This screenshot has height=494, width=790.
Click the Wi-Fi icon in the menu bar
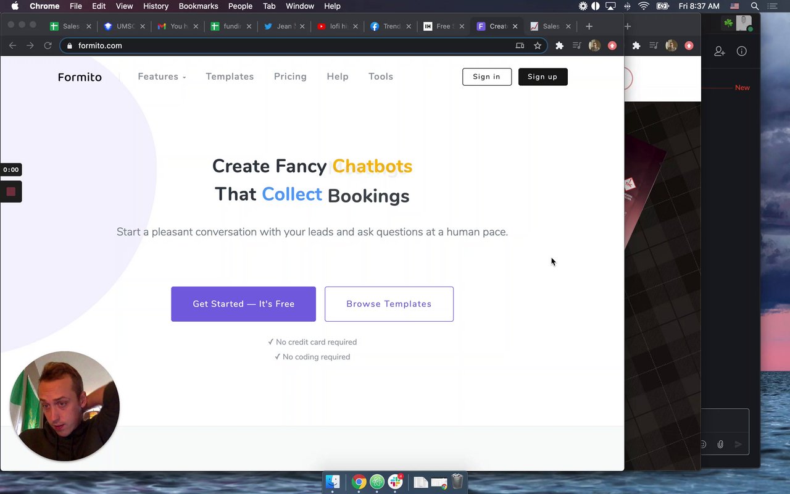[x=644, y=6]
